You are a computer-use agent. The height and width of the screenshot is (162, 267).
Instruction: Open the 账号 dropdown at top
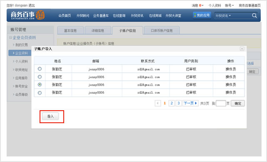coord(229,5)
